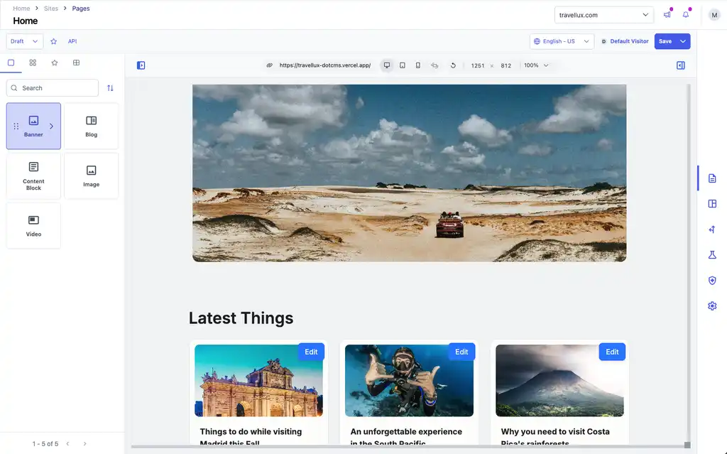This screenshot has width=727, height=454.
Task: Click the 812 height field
Action: pos(505,65)
